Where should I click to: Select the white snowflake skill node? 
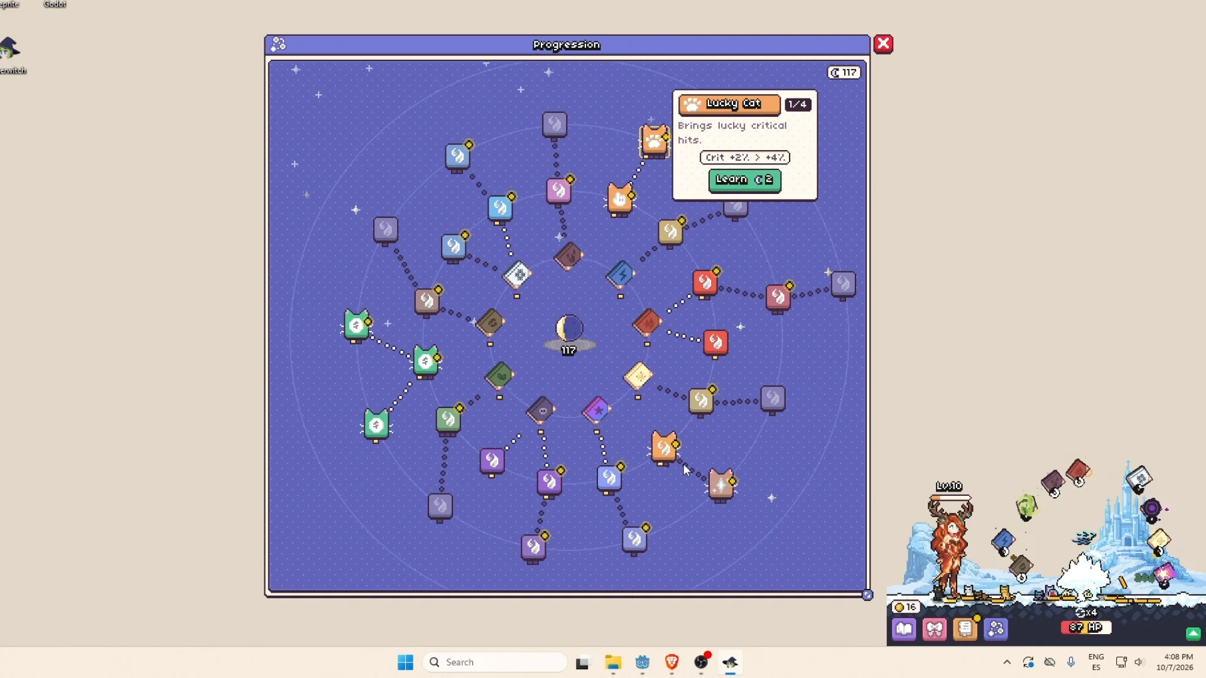(518, 274)
